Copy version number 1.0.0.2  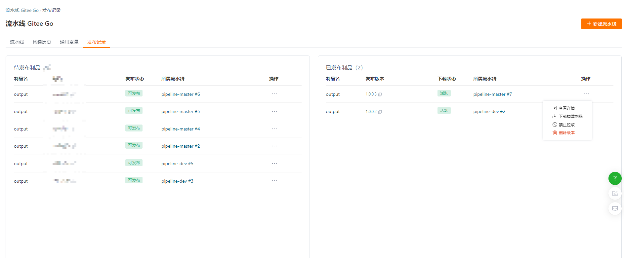pos(380,112)
